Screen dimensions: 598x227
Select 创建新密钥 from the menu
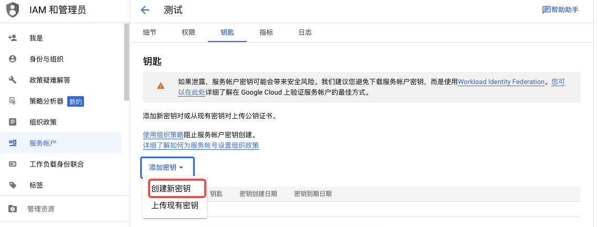(x=171, y=188)
